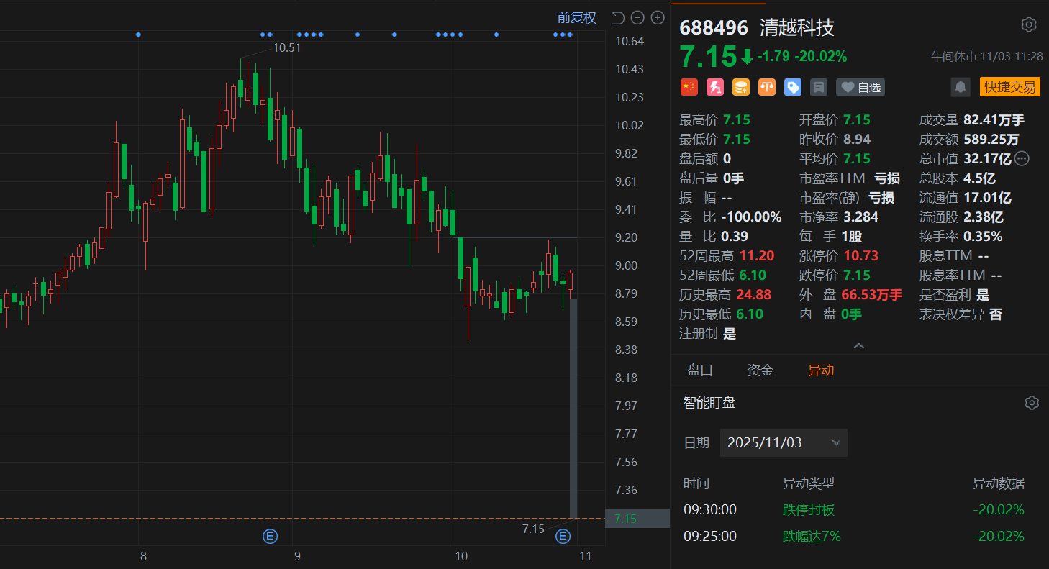Click the pink lightning bolt icon
The image size is (1049, 569).
click(715, 87)
